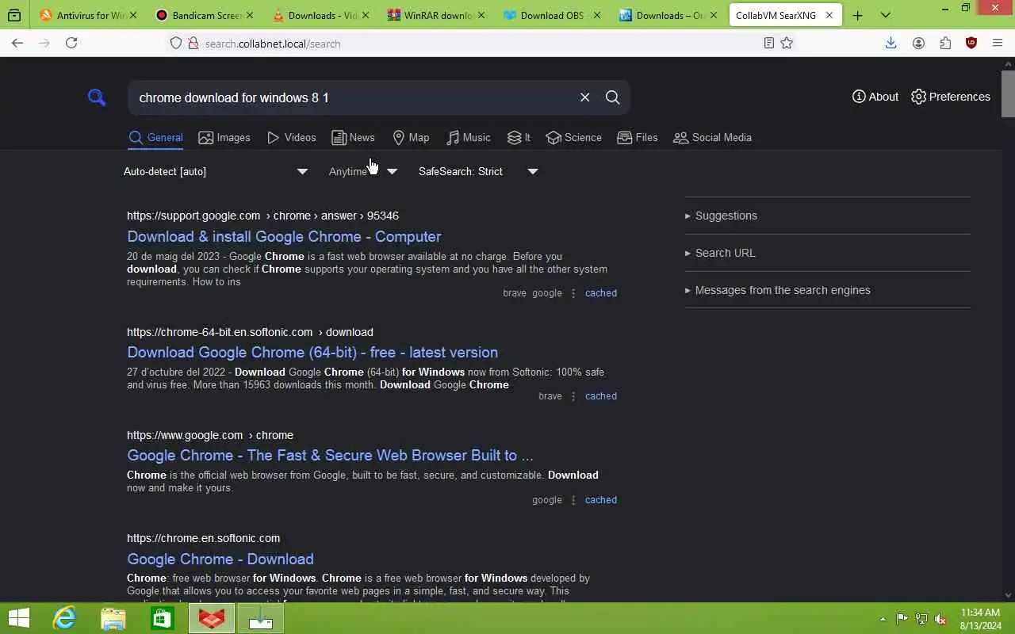Image resolution: width=1015 pixels, height=634 pixels.
Task: Open the Firefox hamburger menu
Action: [998, 44]
